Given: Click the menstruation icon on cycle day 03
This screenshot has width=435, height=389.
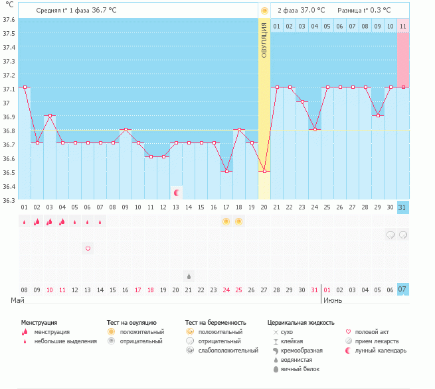Looking at the screenshot, I should 50,221.
